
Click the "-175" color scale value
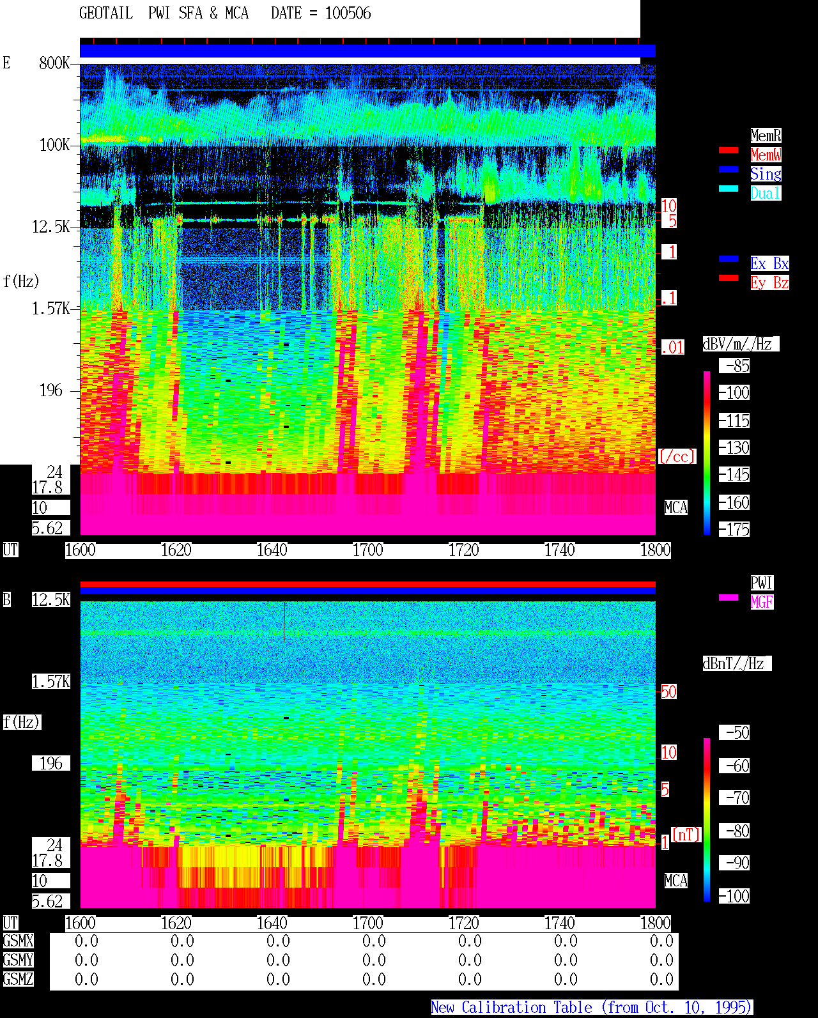point(734,529)
